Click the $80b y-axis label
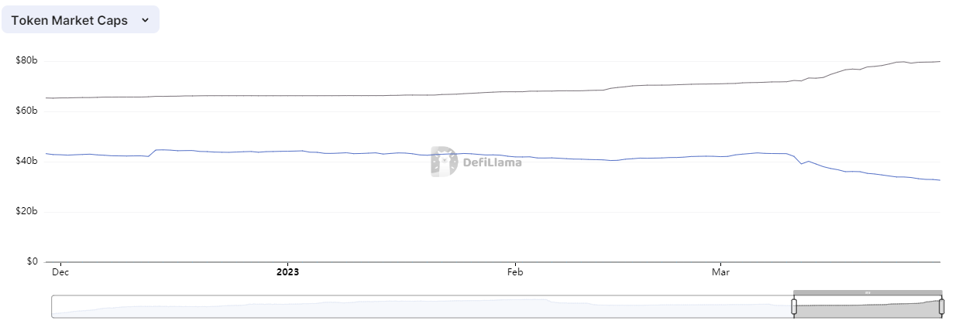 [x=26, y=60]
